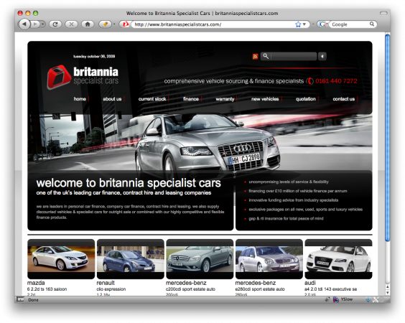Open the contact us menu item
This screenshot has width=405, height=323.
tap(344, 99)
